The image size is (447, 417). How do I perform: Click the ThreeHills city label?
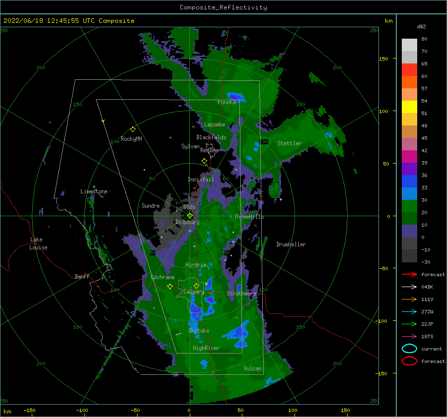coord(249,217)
